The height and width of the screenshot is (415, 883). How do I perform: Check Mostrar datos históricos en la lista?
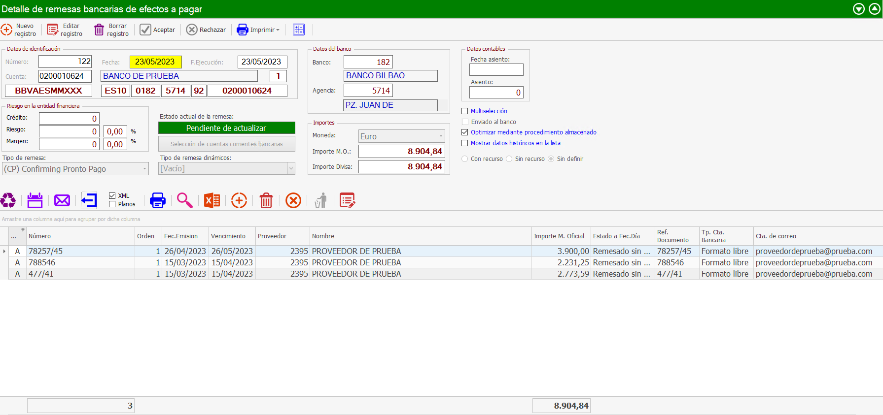pos(465,143)
